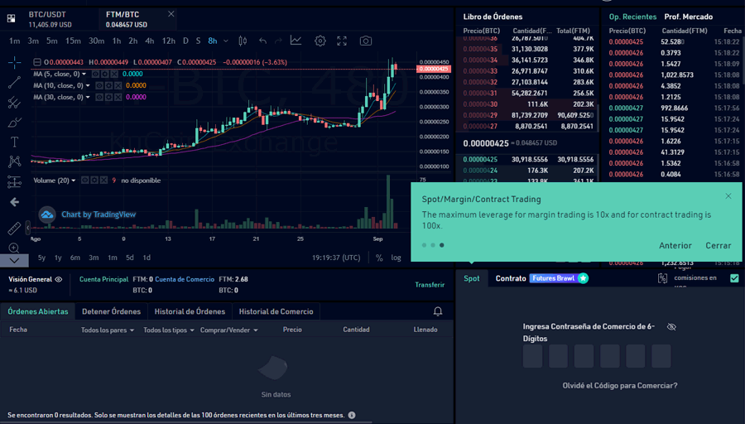Open the Historial de Órdenes tab

pyautogui.click(x=190, y=311)
